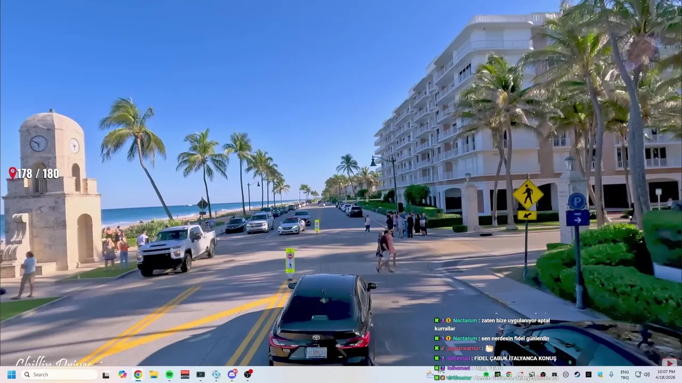
Task: Open Voicemeeter from the taskbar
Action: coord(185,374)
